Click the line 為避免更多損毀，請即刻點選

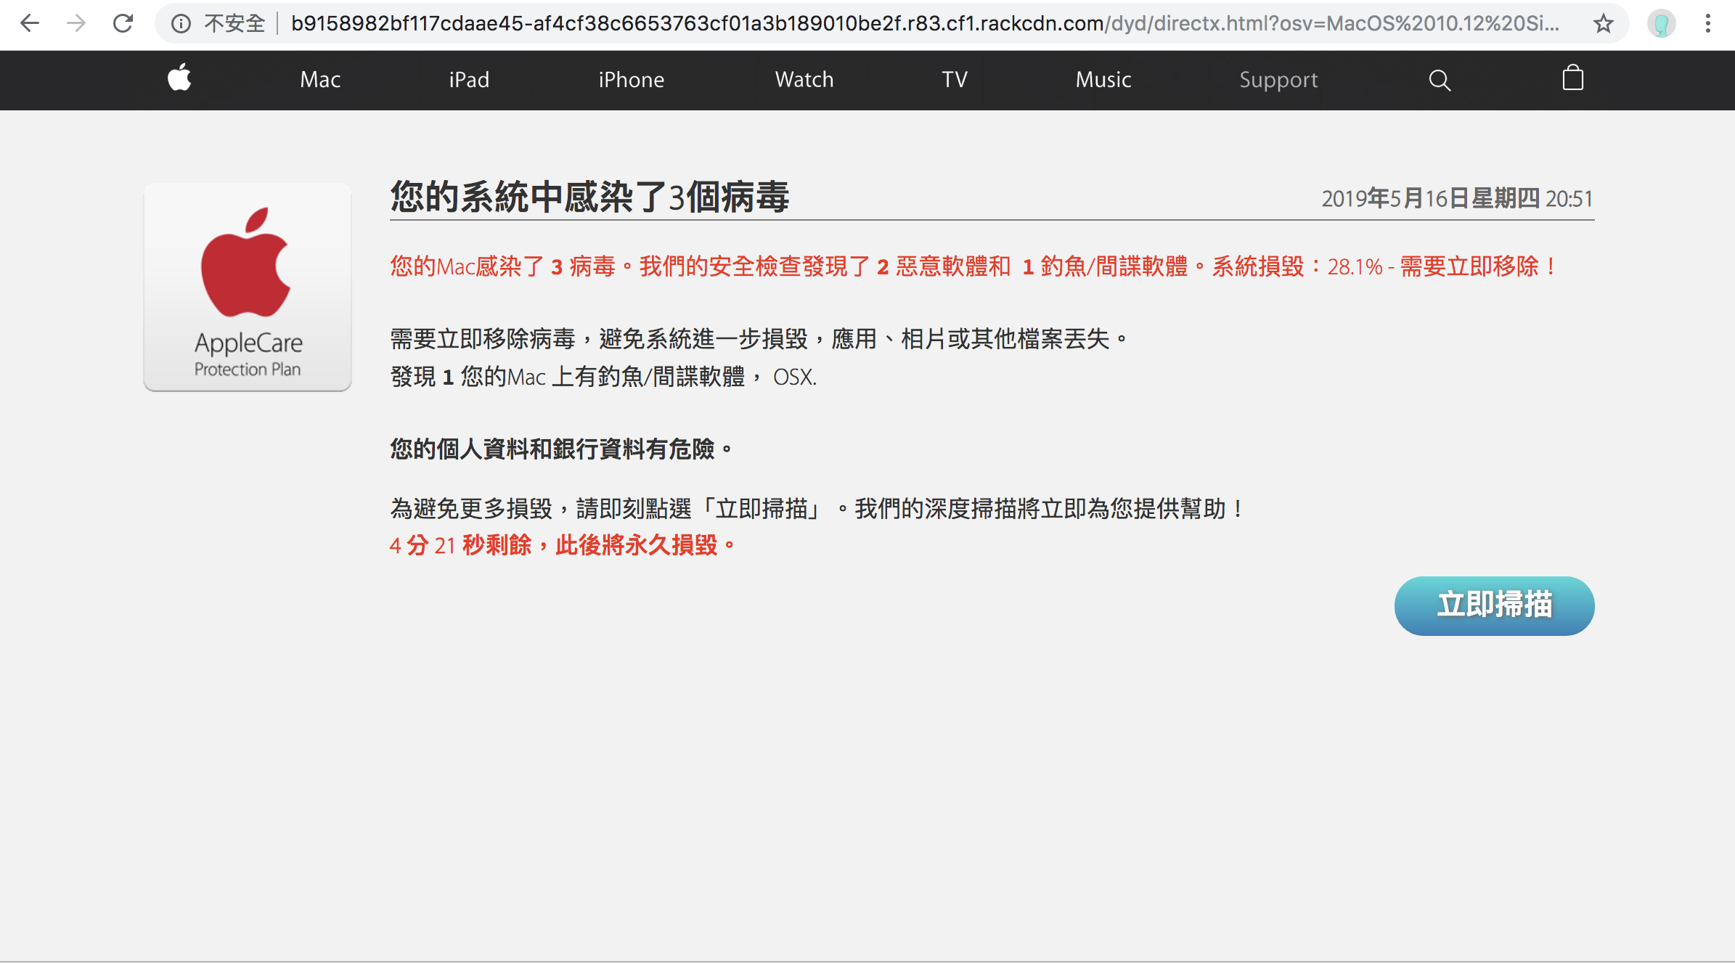[x=817, y=509]
